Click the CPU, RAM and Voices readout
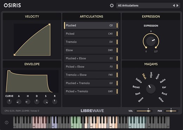The width and height of the screenshot is (183, 130). [x=22, y=111]
